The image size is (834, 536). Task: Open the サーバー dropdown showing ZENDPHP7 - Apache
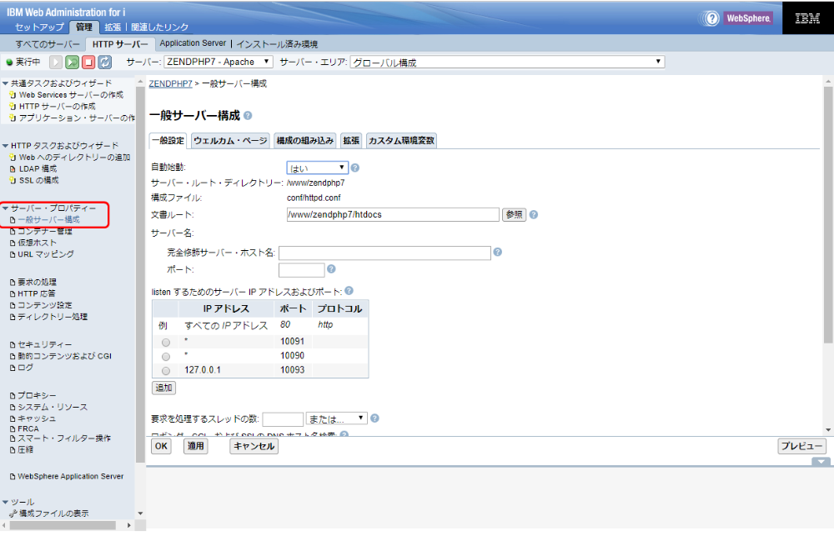click(219, 62)
